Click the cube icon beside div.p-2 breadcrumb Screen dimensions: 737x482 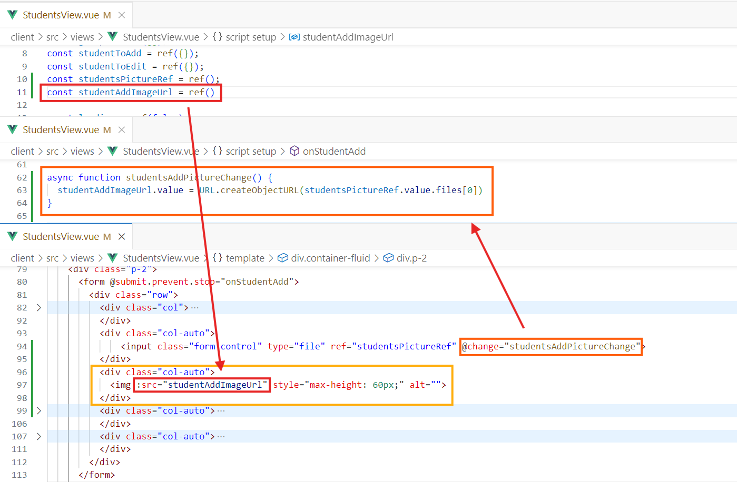pos(388,258)
